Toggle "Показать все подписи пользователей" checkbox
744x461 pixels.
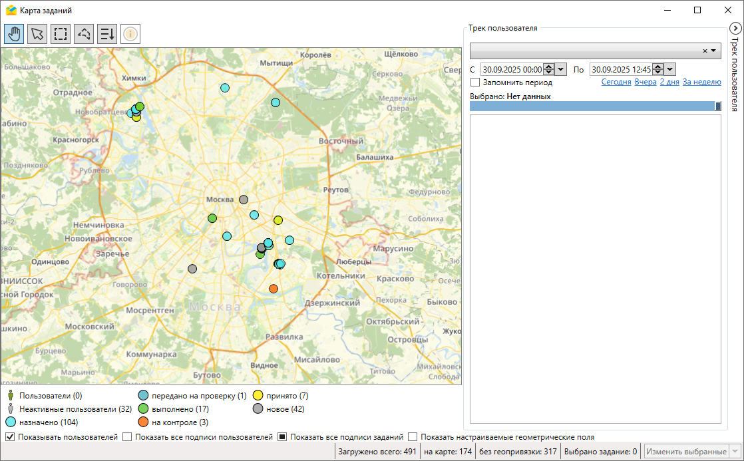[x=128, y=437]
